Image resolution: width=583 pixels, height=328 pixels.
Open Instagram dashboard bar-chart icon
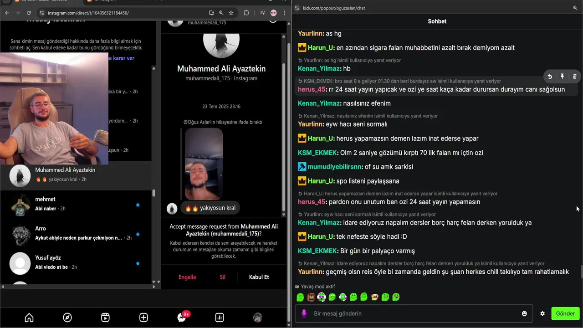(220, 318)
